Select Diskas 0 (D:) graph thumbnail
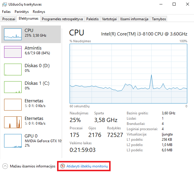 [x=13, y=69]
